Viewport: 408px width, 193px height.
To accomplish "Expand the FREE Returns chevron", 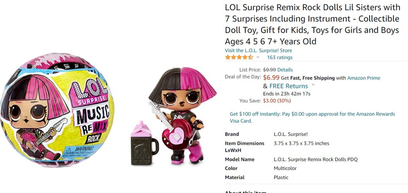I will [x=313, y=85].
